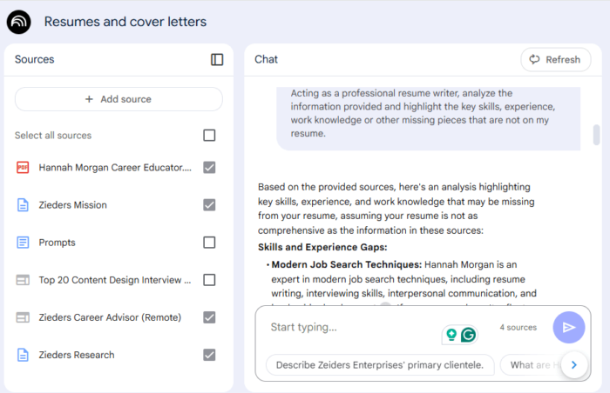Click the green lightbulb extension icon
610x393 pixels.
click(x=451, y=335)
